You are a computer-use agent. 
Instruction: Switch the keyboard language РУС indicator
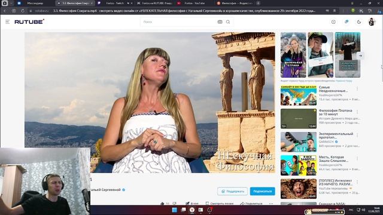point(351,210)
